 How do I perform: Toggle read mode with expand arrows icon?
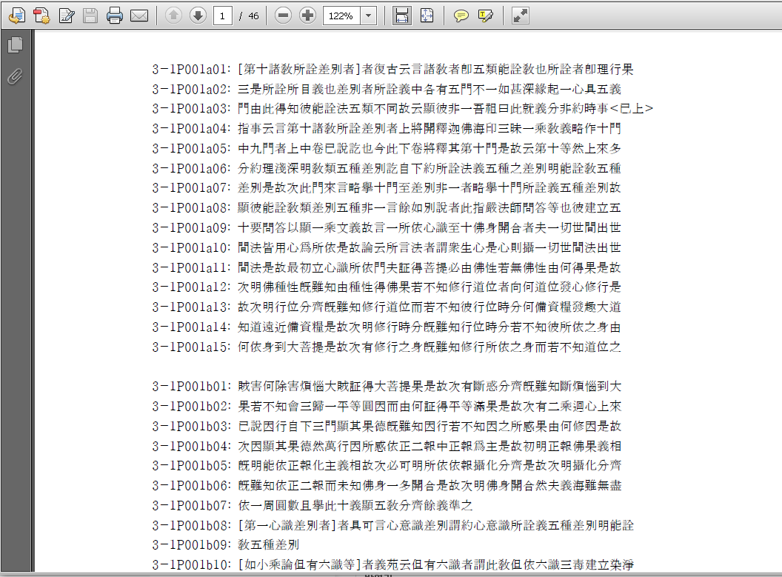point(521,15)
